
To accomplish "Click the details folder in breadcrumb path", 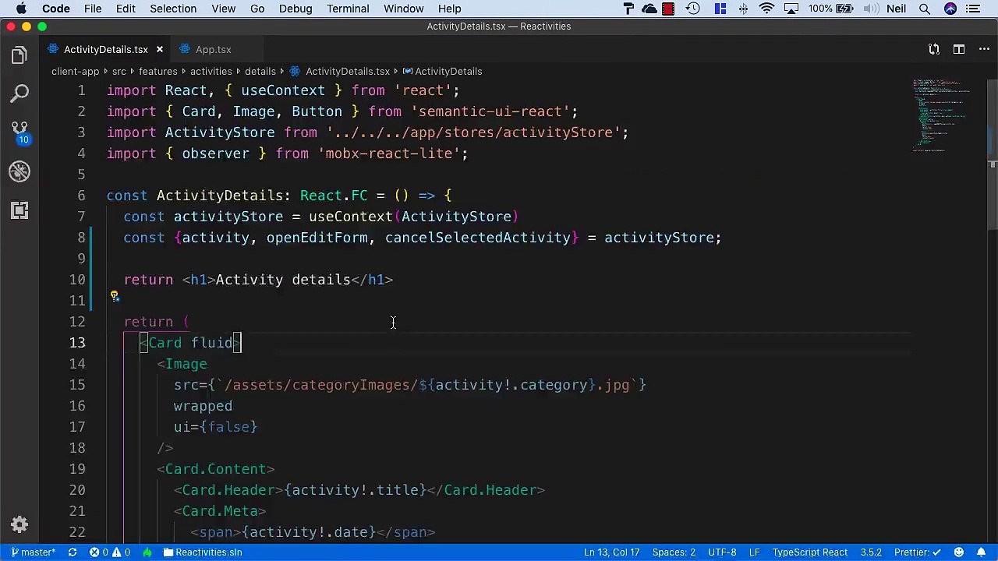I will click(260, 71).
